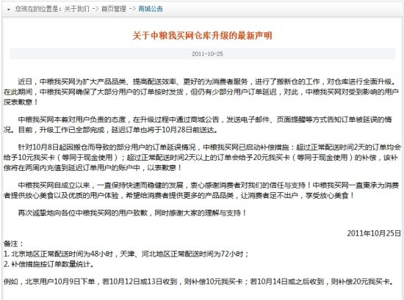Screen dimensions: 404x300
Task: Click the line starting 中粮我买网自成立以来
Action: click(209, 186)
